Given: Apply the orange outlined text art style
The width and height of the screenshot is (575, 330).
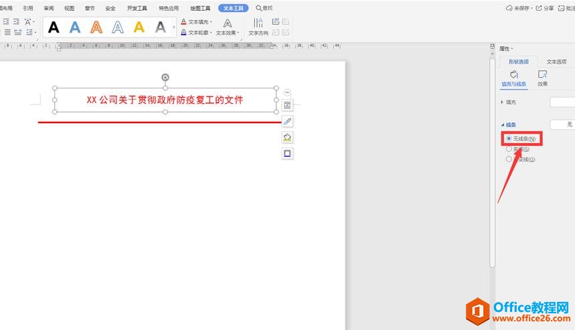Looking at the screenshot, I should (x=96, y=27).
